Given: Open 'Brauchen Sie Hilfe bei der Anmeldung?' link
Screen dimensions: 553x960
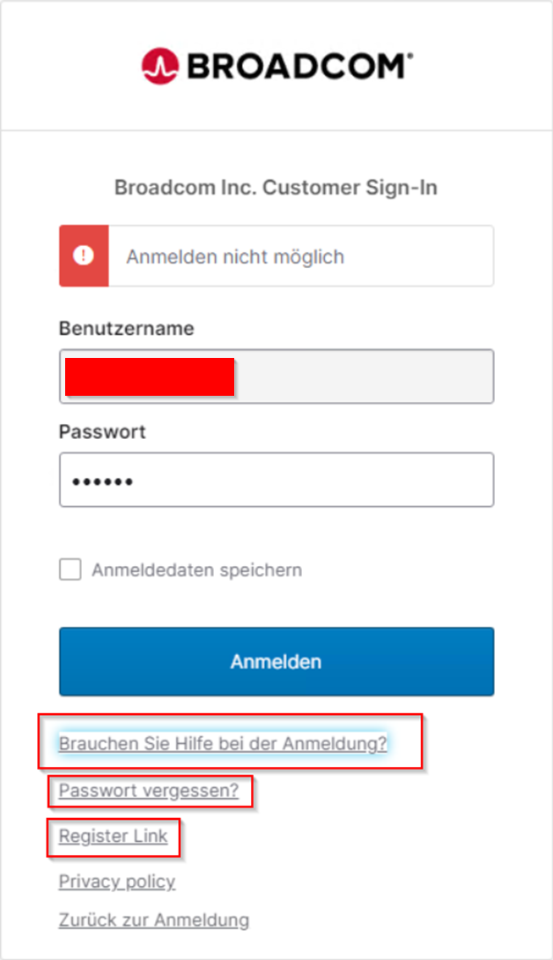Looking at the screenshot, I should tap(223, 743).
